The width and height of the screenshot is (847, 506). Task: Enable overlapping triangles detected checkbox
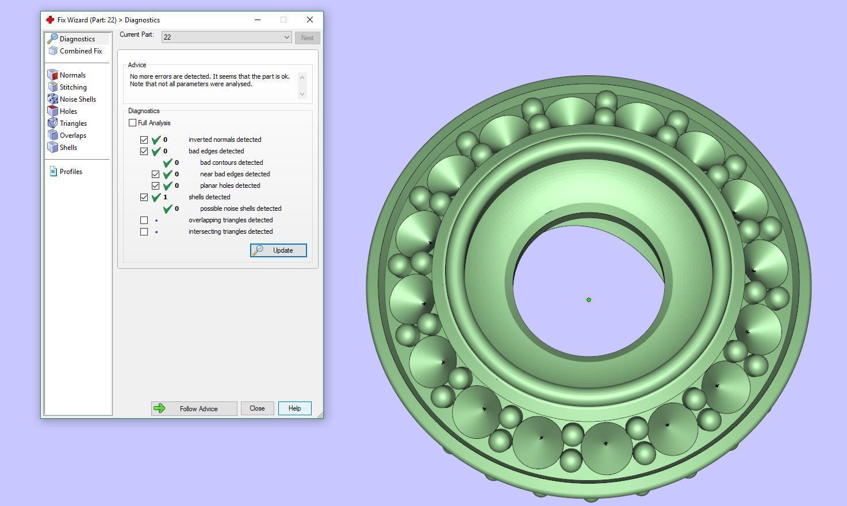(x=144, y=220)
